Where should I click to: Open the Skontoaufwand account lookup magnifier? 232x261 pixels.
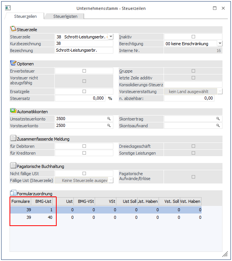218,126
